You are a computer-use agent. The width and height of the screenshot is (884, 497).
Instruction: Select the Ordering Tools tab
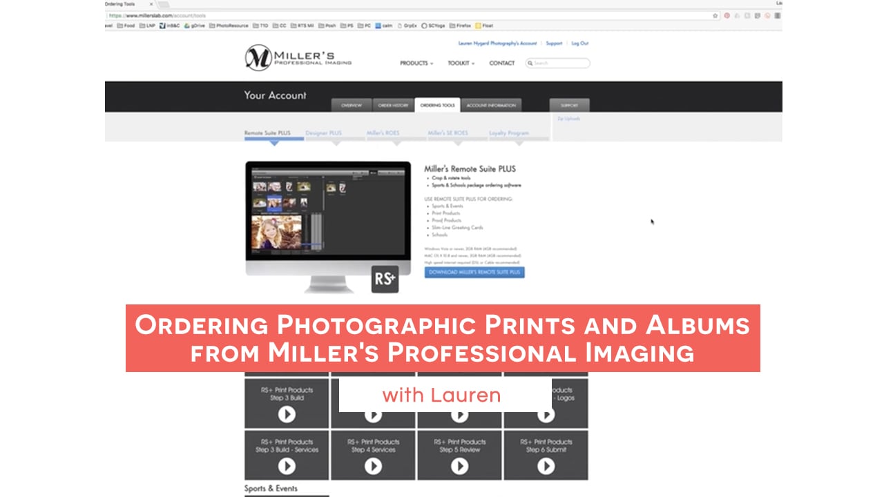pos(437,105)
